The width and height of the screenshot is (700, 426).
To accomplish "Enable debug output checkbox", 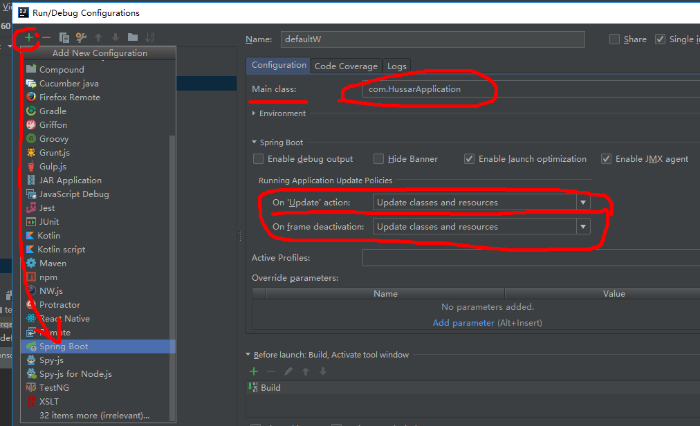I will coord(258,159).
